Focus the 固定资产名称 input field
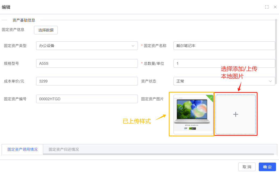 (224, 46)
